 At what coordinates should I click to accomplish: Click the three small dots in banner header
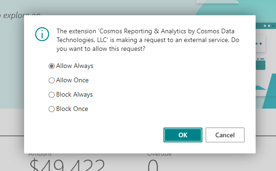pos(269,26)
